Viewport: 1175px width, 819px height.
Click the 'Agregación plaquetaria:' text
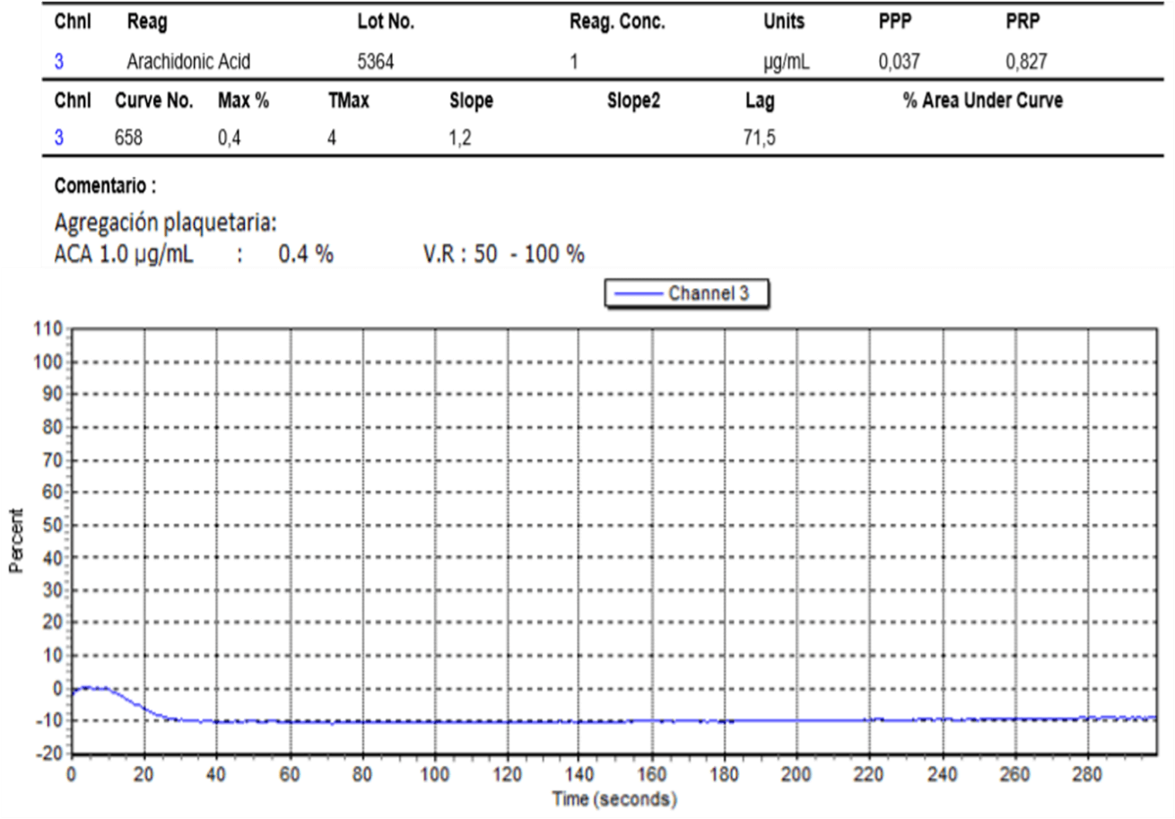pyautogui.click(x=166, y=222)
